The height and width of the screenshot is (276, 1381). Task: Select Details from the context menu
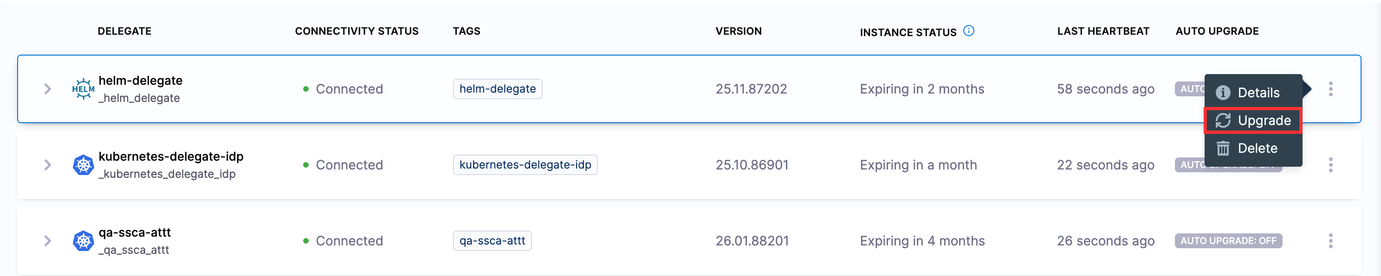tap(1258, 93)
